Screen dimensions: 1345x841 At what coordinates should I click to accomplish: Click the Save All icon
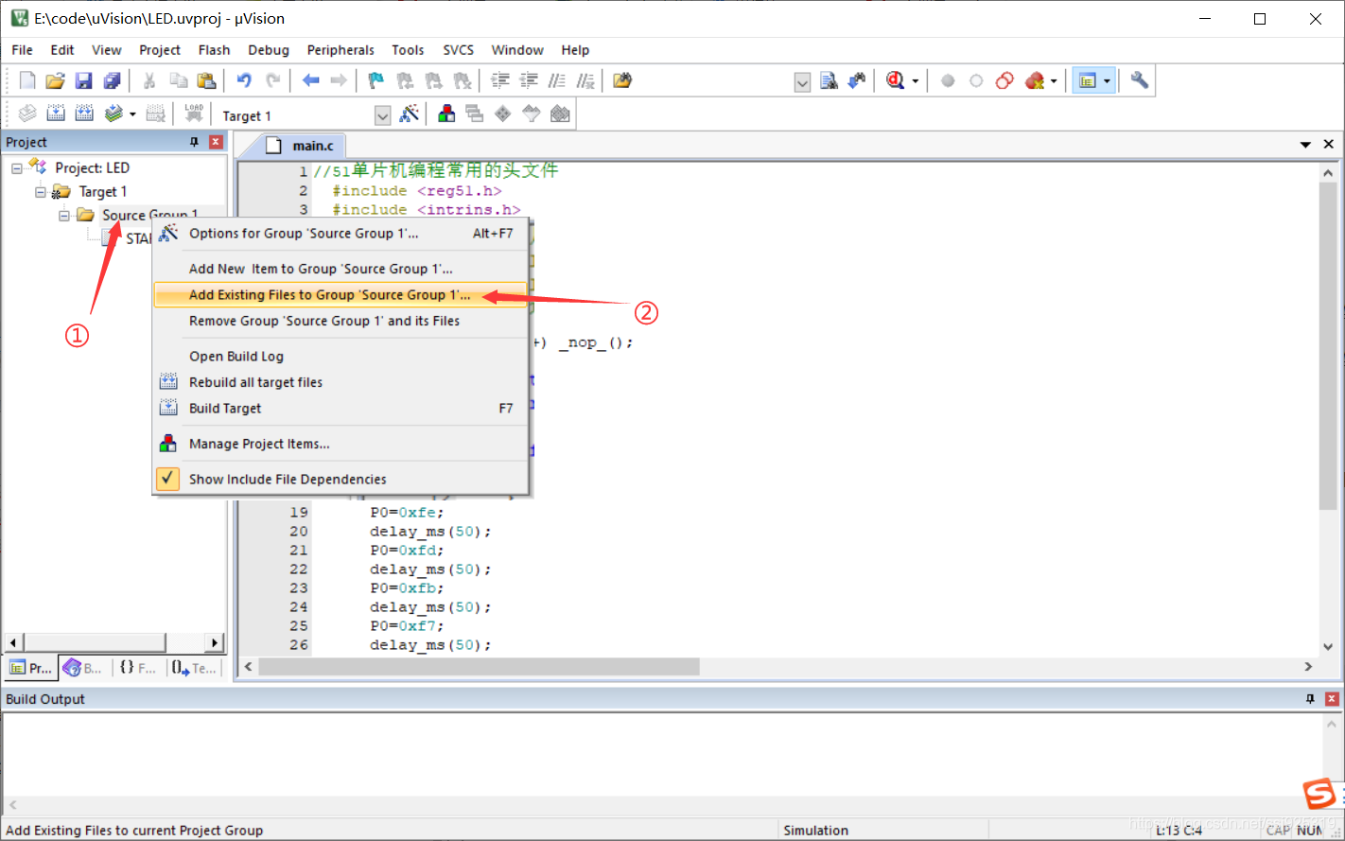(112, 80)
